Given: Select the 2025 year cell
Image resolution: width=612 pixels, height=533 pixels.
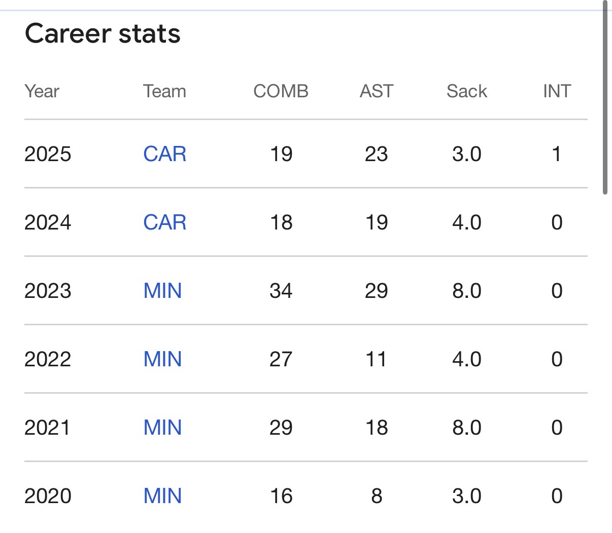Looking at the screenshot, I should coord(48,154).
